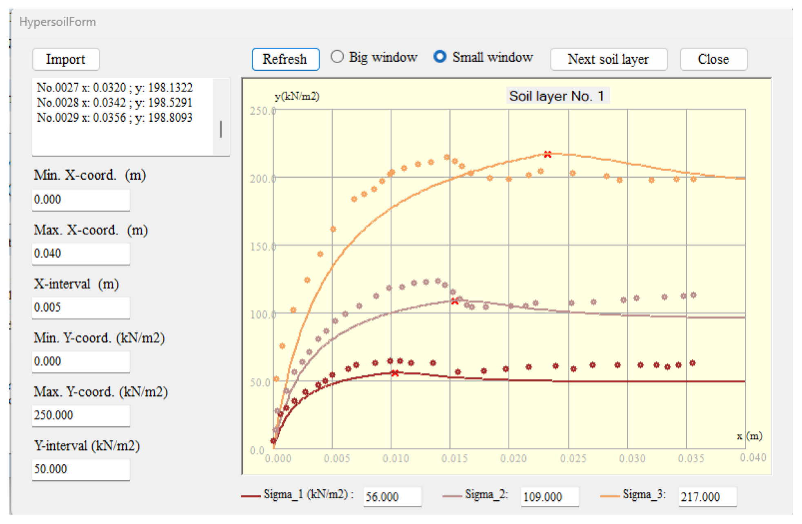
Task: Click the Sigma_2 value field
Action: pyautogui.click(x=549, y=497)
